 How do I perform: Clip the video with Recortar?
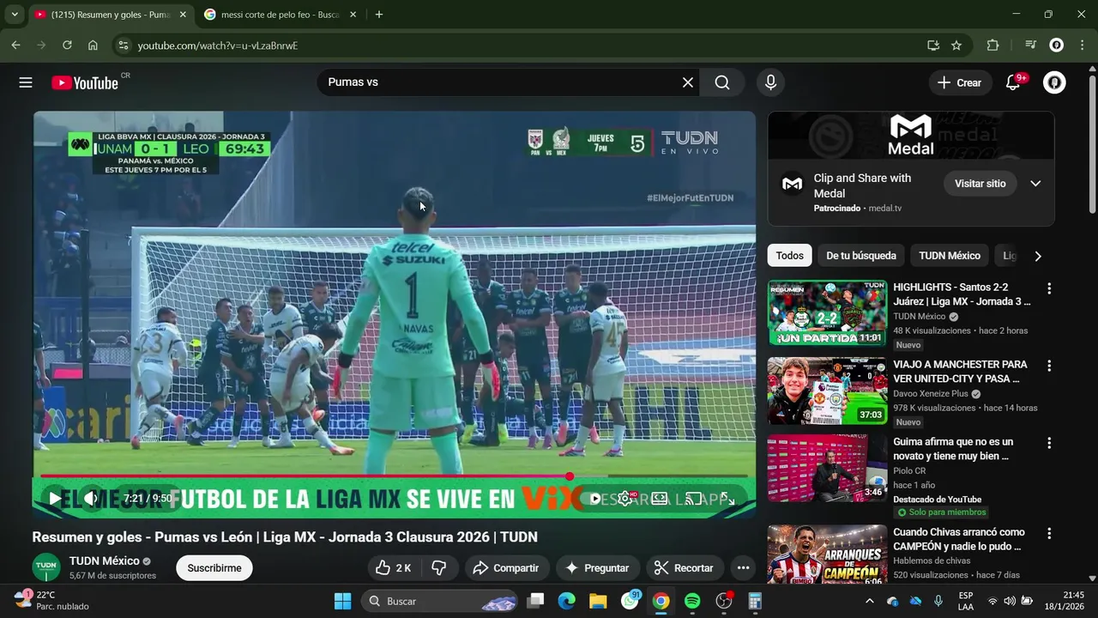(x=684, y=567)
